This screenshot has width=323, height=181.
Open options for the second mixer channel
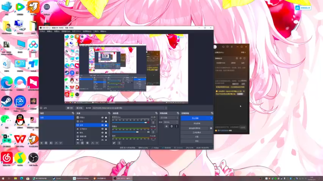[x=153, y=132]
